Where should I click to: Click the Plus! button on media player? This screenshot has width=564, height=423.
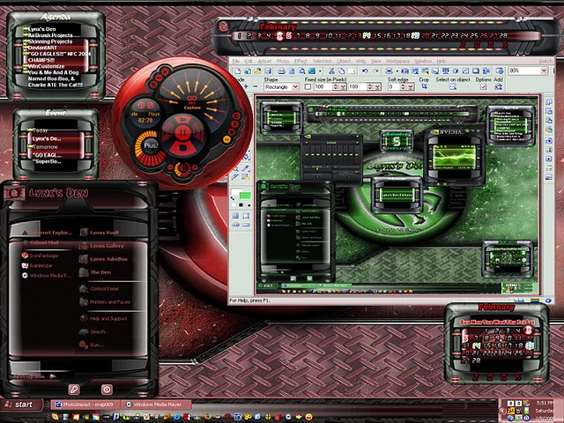coord(151,145)
